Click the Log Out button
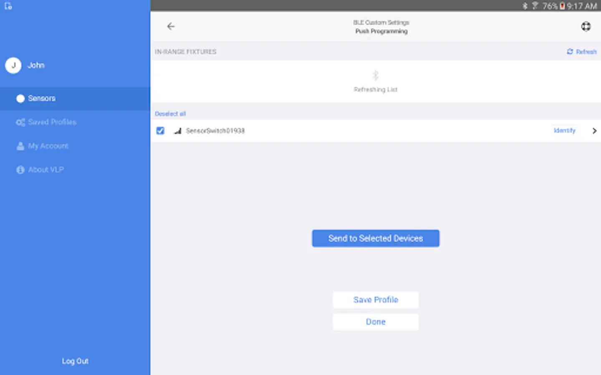Viewport: 601px width, 375px height. pos(75,361)
